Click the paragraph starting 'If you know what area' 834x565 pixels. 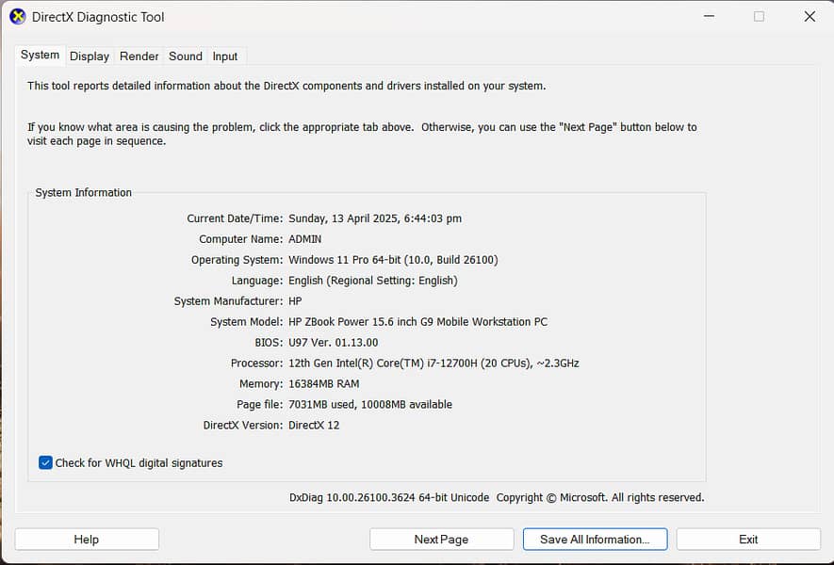362,134
